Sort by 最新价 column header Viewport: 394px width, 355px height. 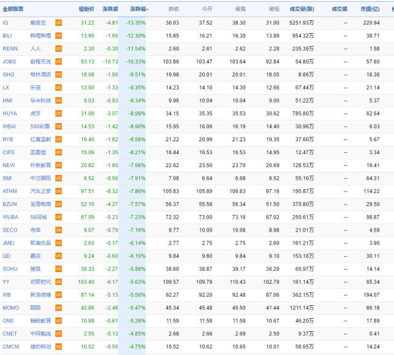[87, 9]
